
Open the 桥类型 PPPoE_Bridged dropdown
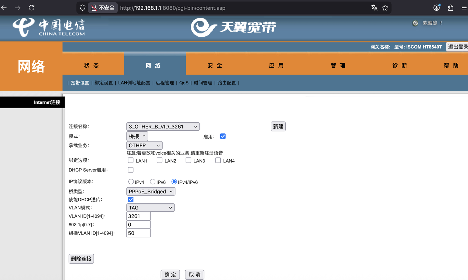(x=151, y=192)
